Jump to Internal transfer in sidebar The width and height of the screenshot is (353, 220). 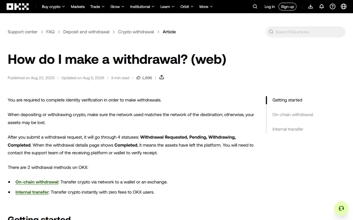(288, 129)
